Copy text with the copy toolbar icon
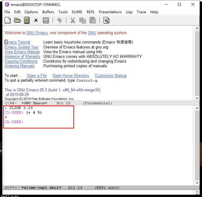Viewport: 202px width, 197px height. click(x=83, y=20)
